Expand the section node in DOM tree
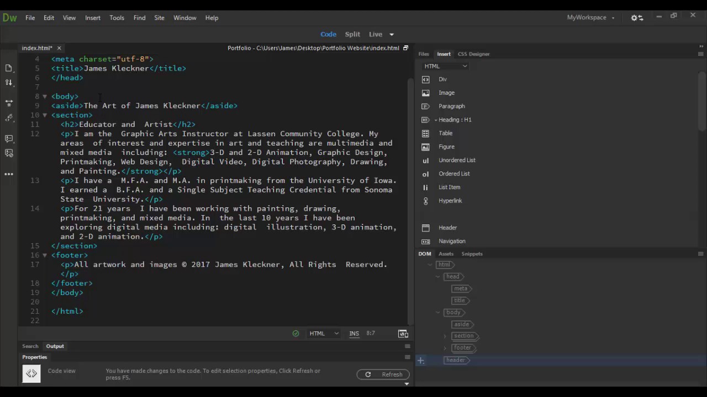 tap(445, 336)
